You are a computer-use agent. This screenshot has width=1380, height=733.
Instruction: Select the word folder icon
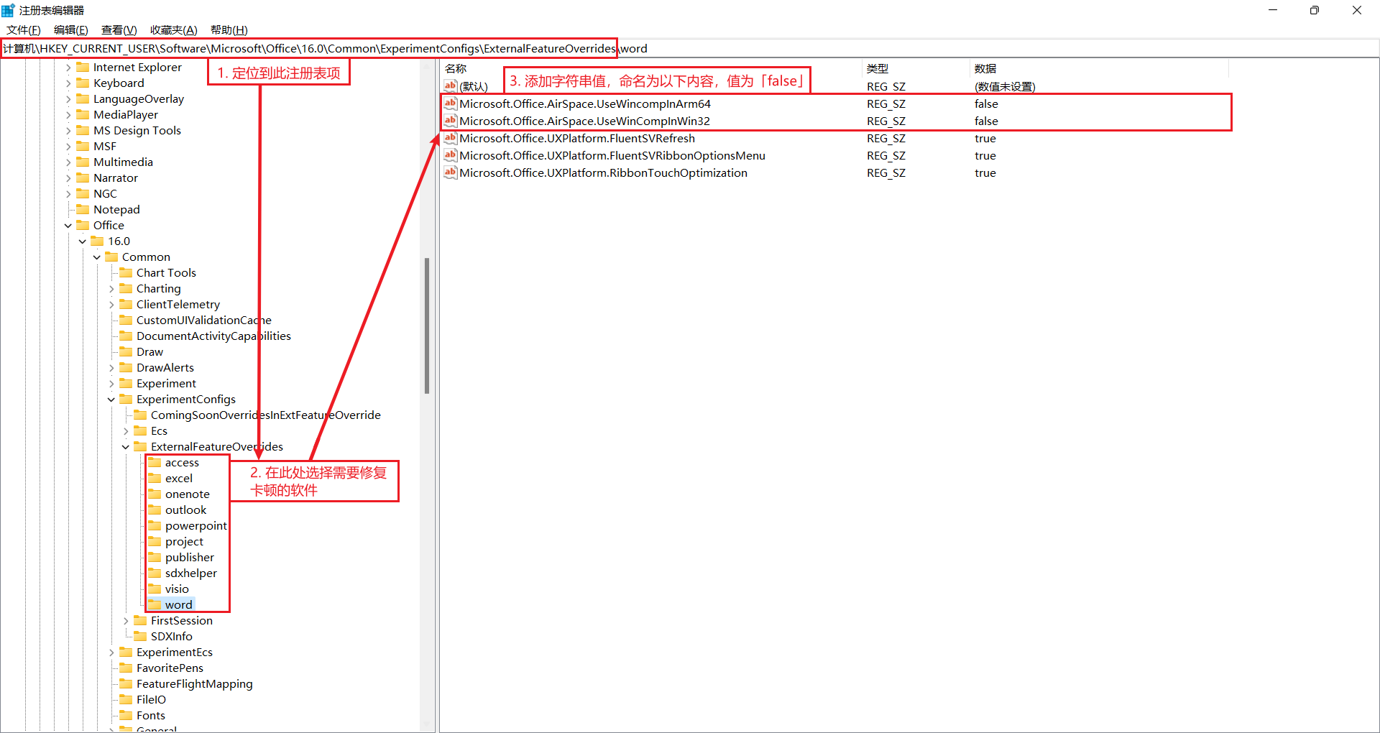click(x=155, y=604)
